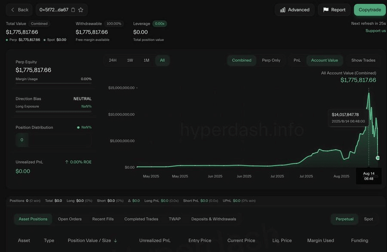Follow the Support us link
The height and width of the screenshot is (252, 387).
(x=375, y=31)
